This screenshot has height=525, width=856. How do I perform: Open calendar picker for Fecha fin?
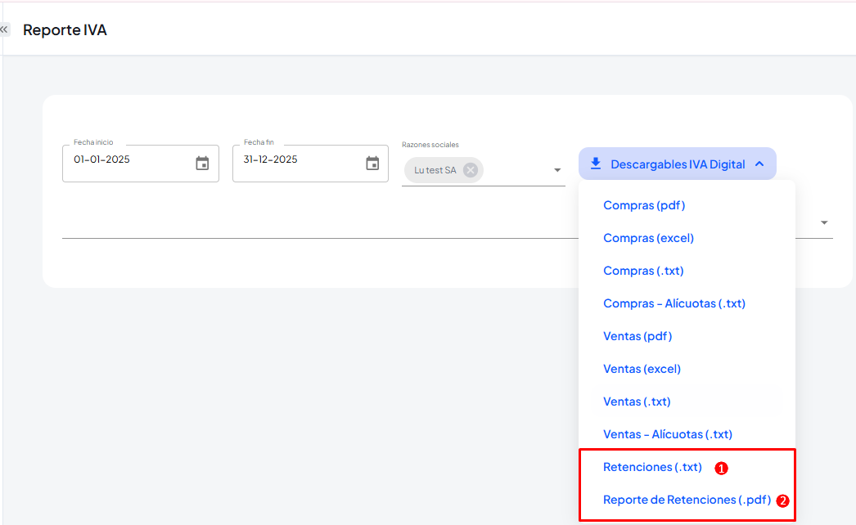click(372, 164)
